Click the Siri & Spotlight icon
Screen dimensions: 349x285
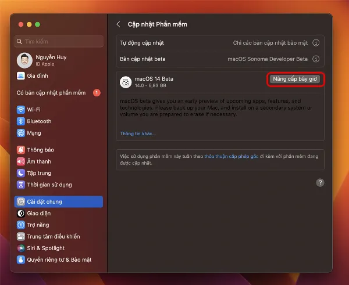pos(21,248)
